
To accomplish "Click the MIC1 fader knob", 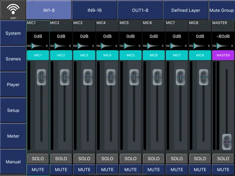I will [42, 77].
